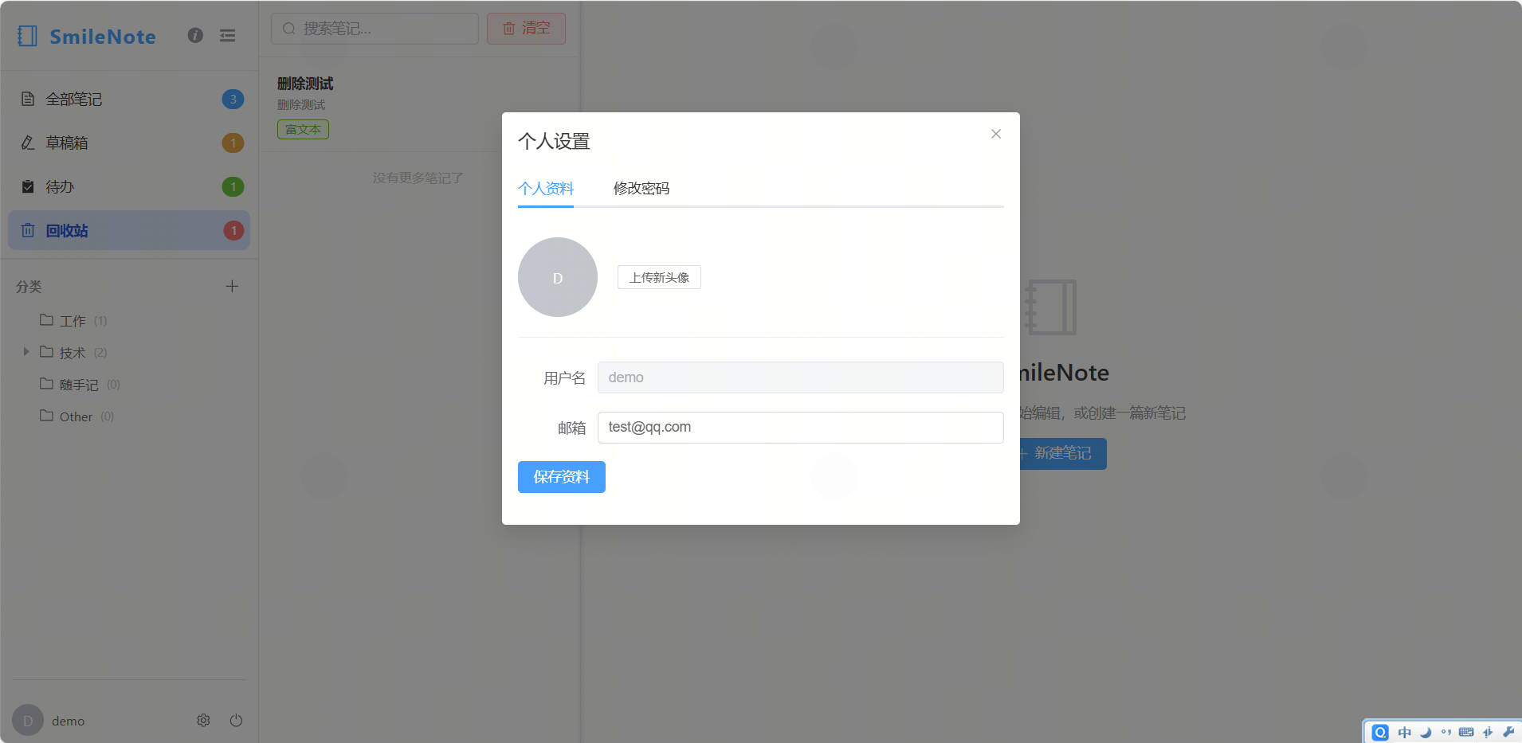Click the 保存资料 button
The width and height of the screenshot is (1522, 743).
(562, 477)
